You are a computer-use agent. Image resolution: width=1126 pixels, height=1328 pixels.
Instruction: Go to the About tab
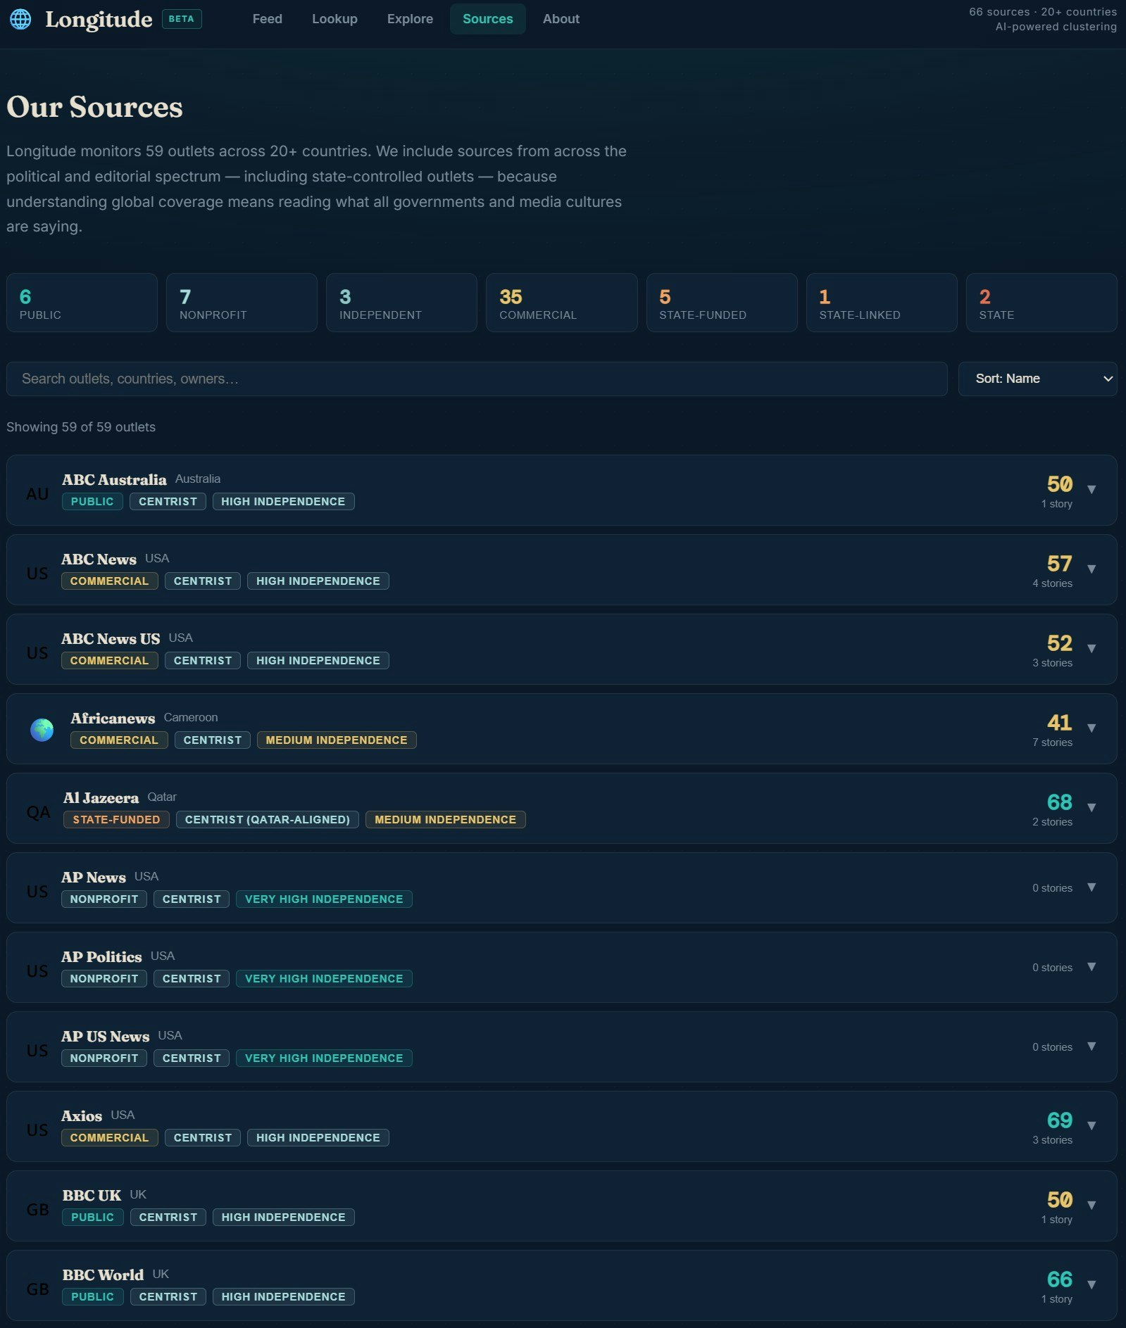click(561, 19)
